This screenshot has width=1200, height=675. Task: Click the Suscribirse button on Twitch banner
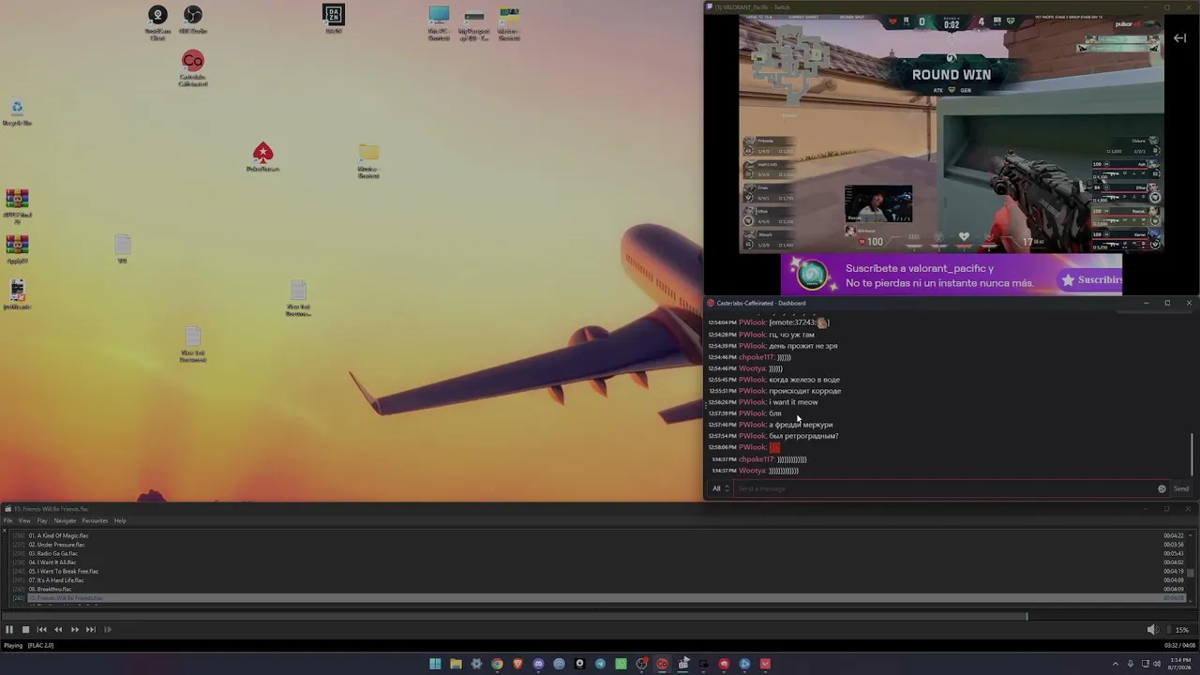(x=1089, y=279)
